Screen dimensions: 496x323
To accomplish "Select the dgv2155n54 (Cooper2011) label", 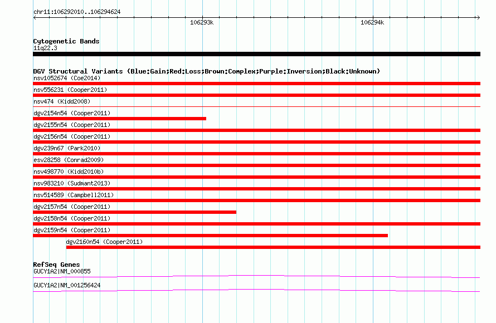I will tap(72, 125).
